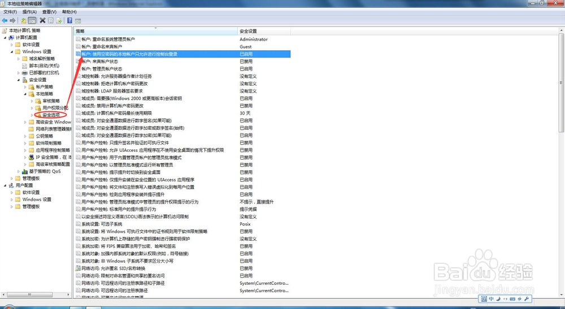Expand the 高级审核策略配置 node arrow
The height and width of the screenshot is (309, 565).
(x=25, y=165)
